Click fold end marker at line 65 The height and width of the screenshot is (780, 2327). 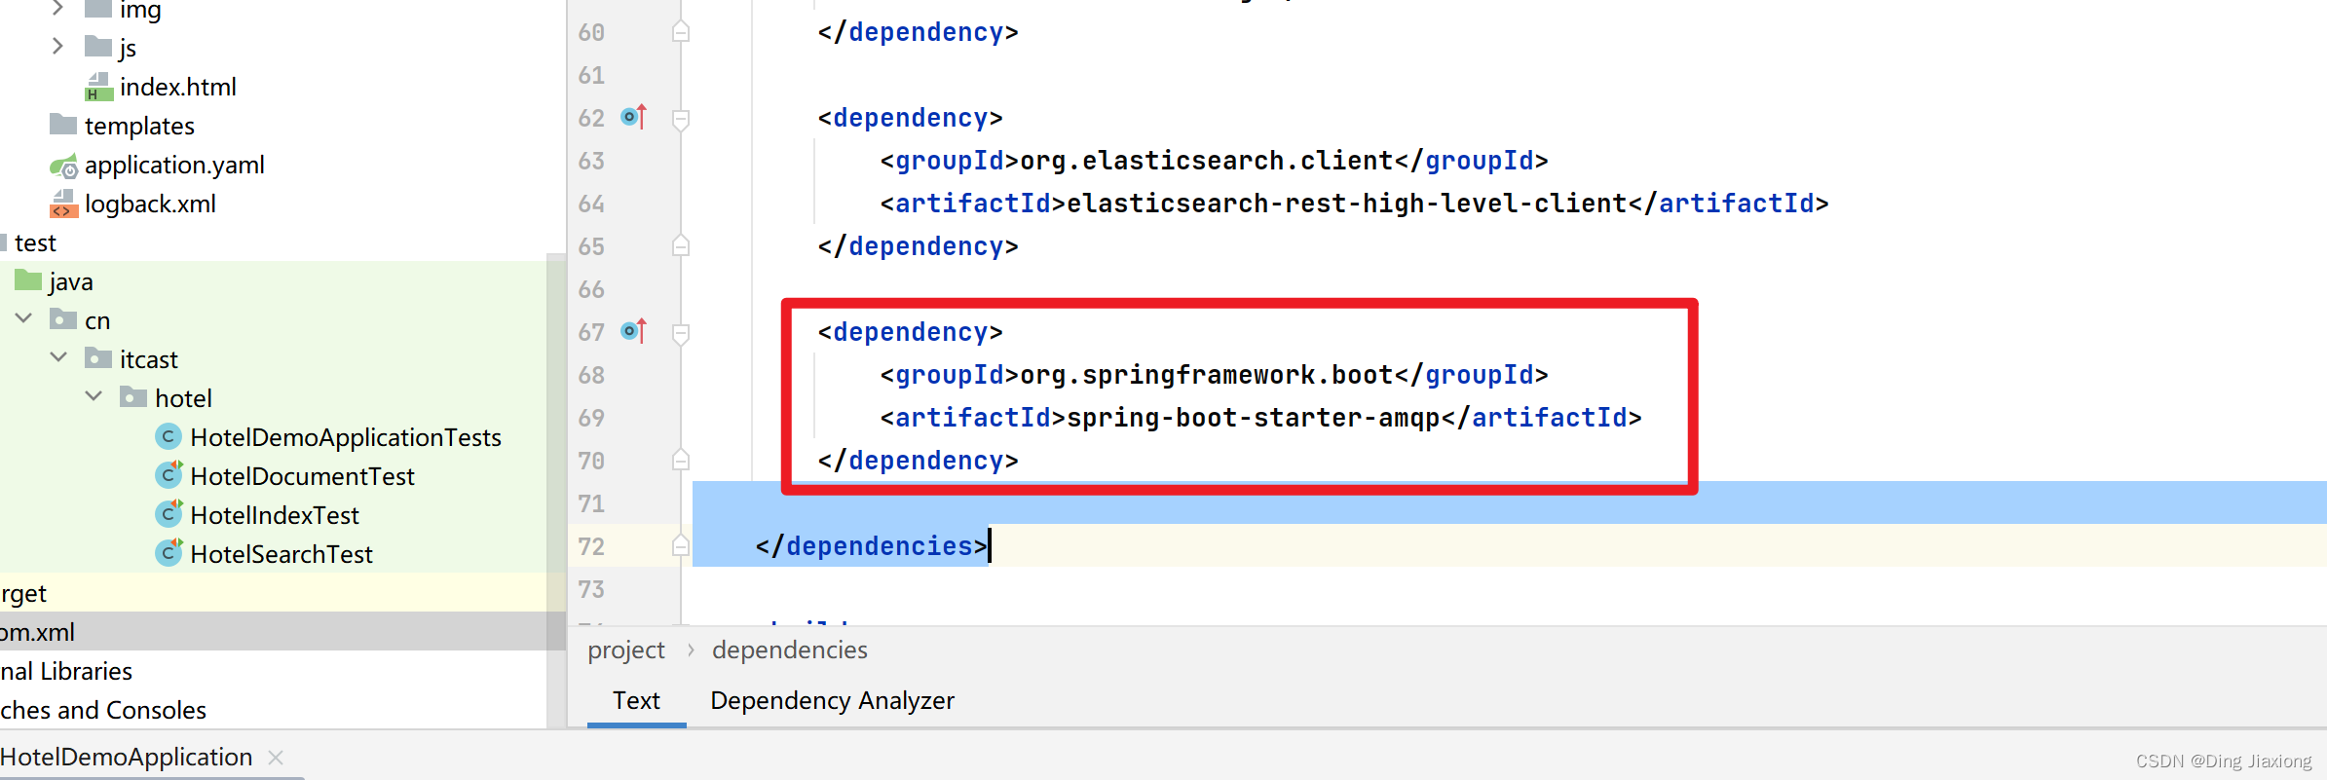click(681, 245)
